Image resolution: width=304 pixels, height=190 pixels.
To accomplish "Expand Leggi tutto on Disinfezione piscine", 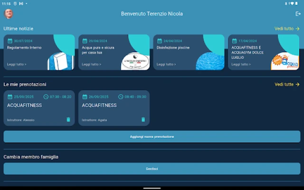I will coord(166,64).
